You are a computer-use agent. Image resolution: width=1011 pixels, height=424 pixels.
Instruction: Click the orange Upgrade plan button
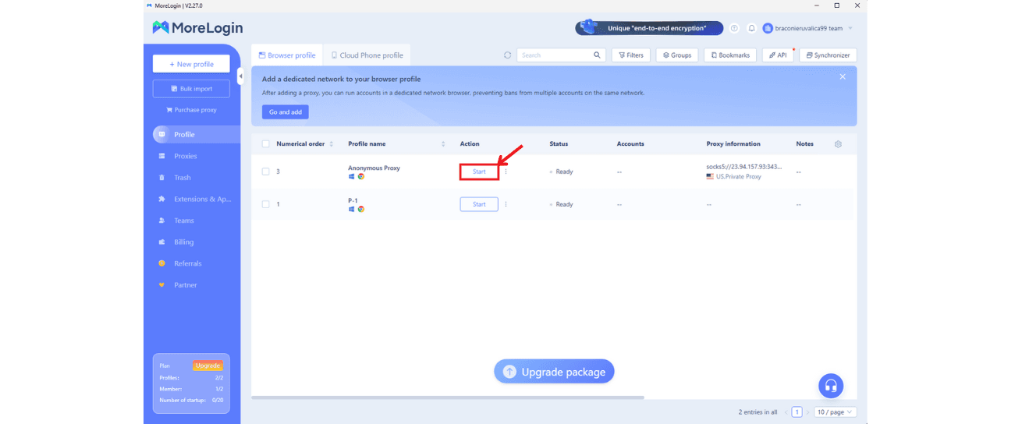click(x=208, y=366)
